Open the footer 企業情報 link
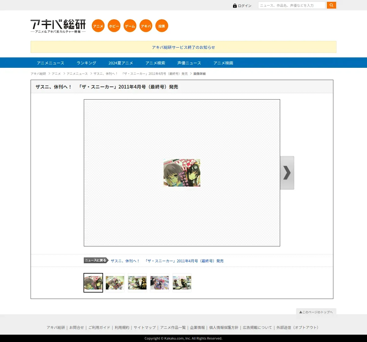 tap(197, 327)
